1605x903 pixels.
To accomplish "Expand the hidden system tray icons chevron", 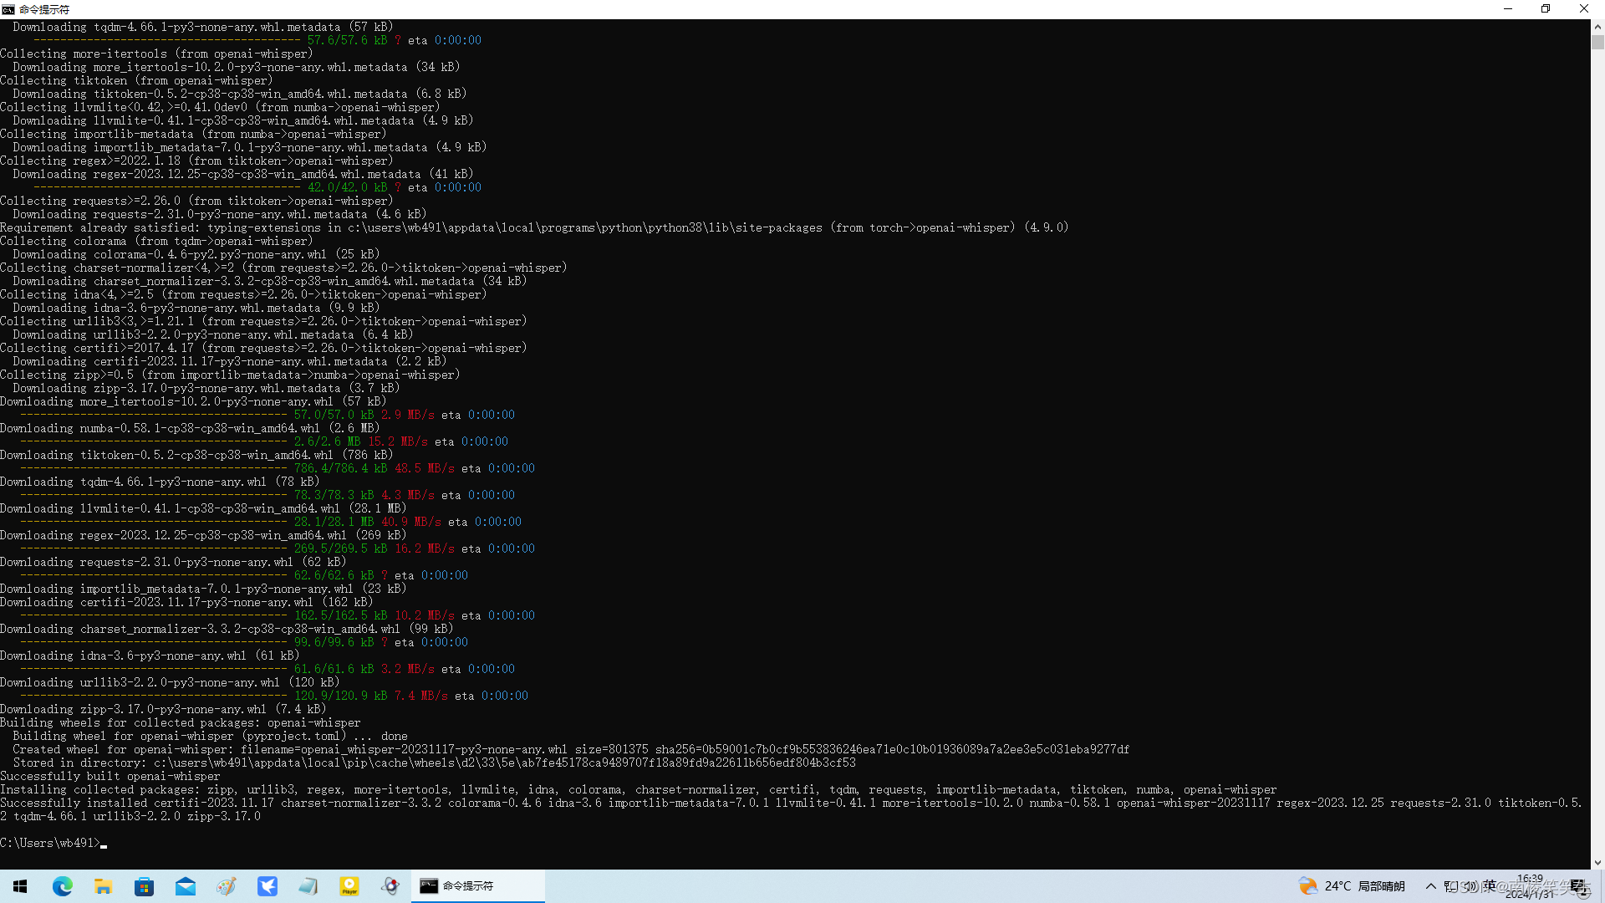I will click(x=1431, y=886).
